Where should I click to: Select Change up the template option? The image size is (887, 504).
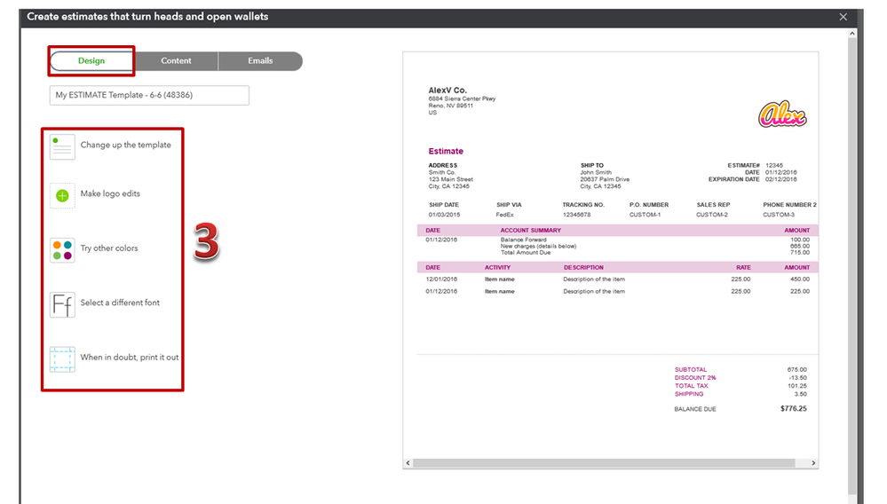click(125, 145)
